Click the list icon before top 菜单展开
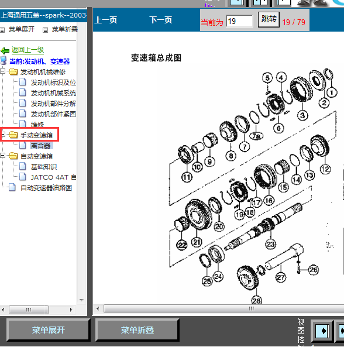This screenshot has width=344, height=347. point(2,30)
